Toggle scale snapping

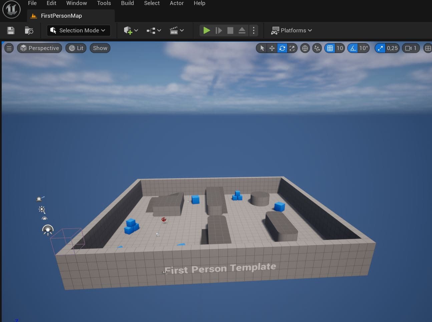(x=380, y=48)
